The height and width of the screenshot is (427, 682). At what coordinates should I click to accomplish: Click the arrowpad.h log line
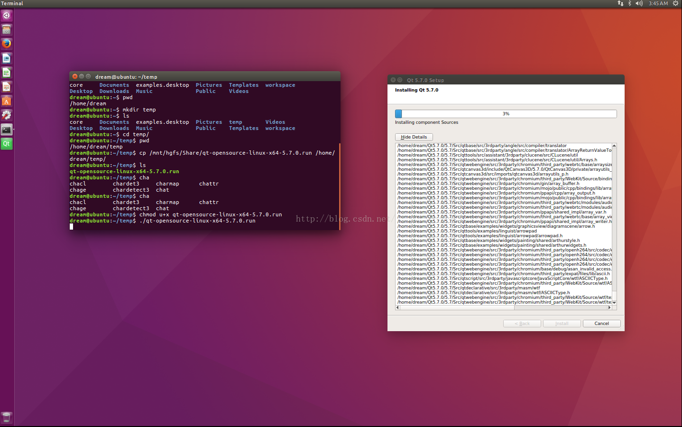[480, 236]
